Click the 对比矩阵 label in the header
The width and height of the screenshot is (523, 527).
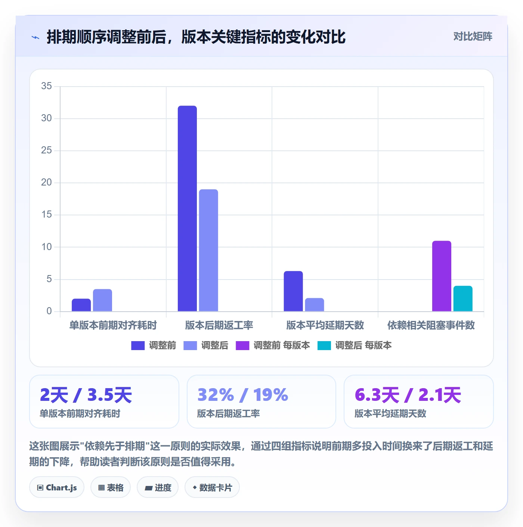(x=473, y=37)
